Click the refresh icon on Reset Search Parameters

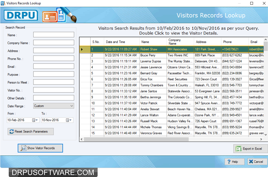pos(11,132)
